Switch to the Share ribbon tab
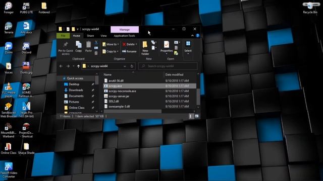Screen dimensions: 323x181 90,36
